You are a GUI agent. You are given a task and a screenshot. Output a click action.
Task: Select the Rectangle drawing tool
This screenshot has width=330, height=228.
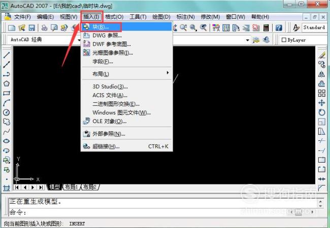7,93
